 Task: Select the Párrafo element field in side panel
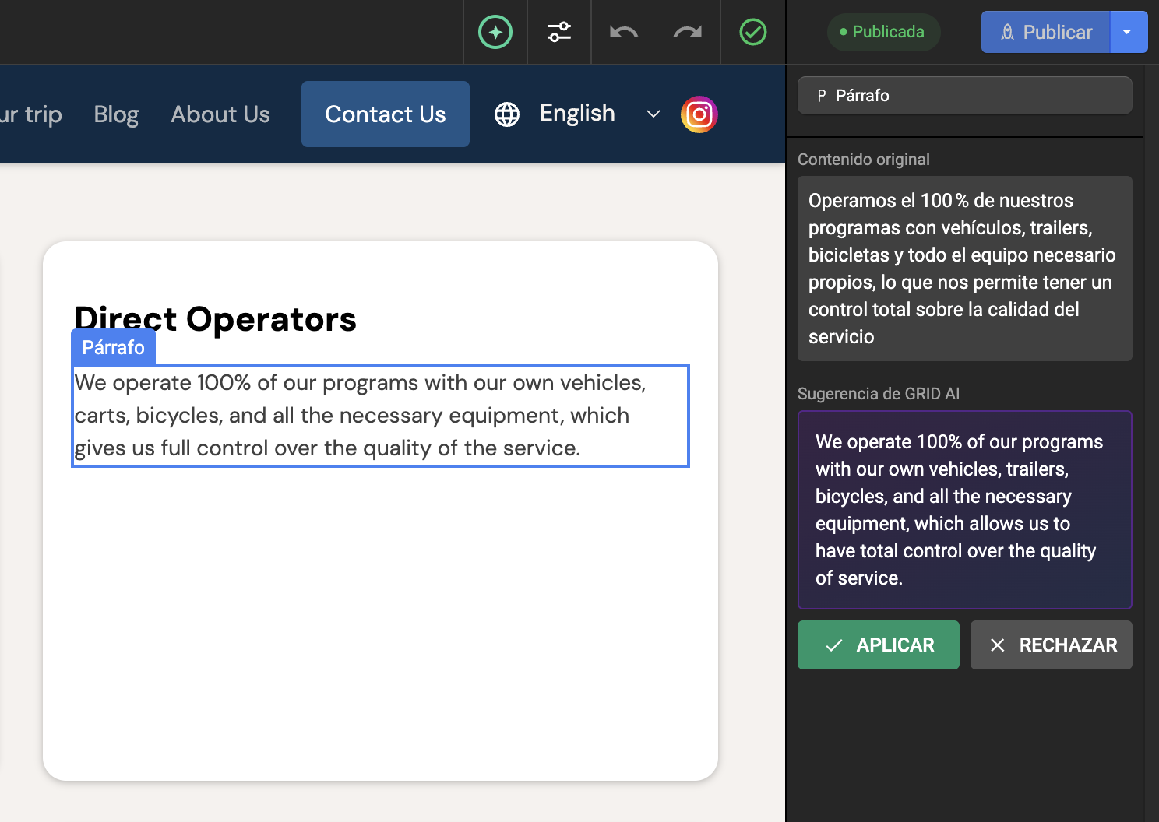pos(965,96)
